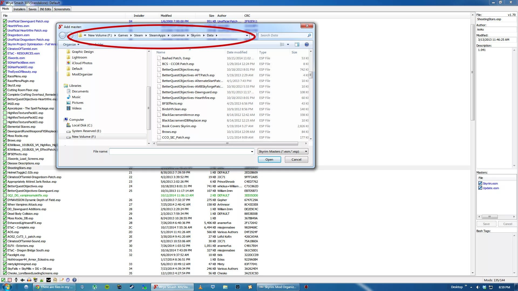This screenshot has height=291, width=518.
Task: Open the change view options dropdown arrow
Action: pyautogui.click(x=288, y=44)
